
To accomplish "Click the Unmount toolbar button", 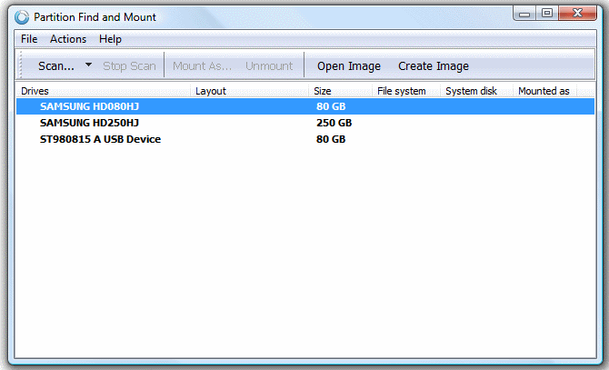I will click(x=269, y=66).
